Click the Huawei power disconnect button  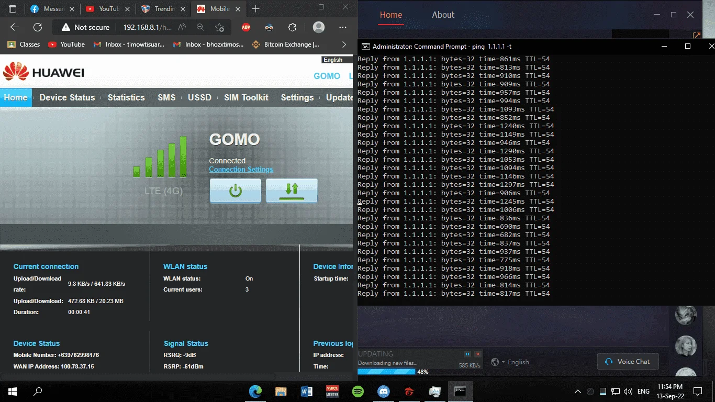pyautogui.click(x=235, y=191)
